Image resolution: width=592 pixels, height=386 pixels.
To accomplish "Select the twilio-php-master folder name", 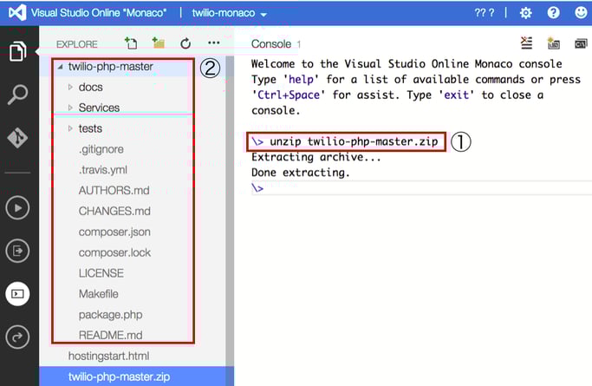I will tap(111, 67).
